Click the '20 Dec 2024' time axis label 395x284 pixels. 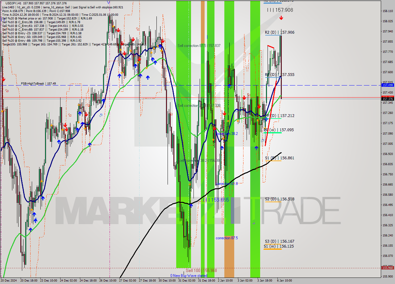pyautogui.click(x=9, y=281)
